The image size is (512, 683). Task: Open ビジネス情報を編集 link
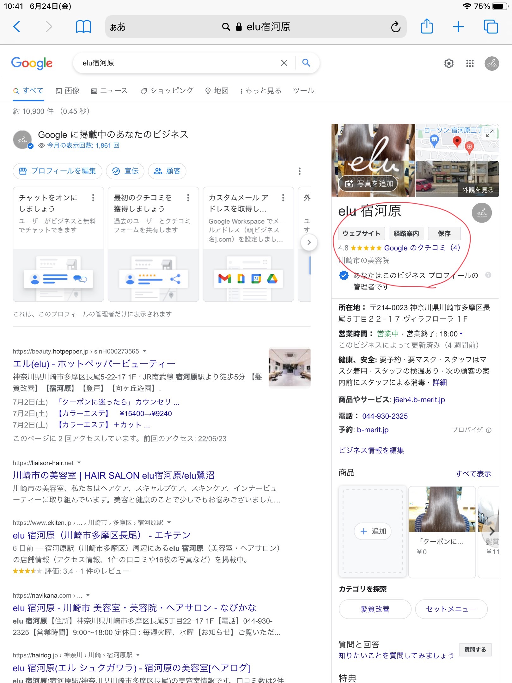pyautogui.click(x=371, y=450)
